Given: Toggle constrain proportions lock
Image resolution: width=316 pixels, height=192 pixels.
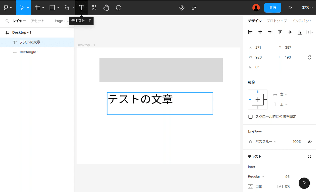Looking at the screenshot, I should (309, 57).
